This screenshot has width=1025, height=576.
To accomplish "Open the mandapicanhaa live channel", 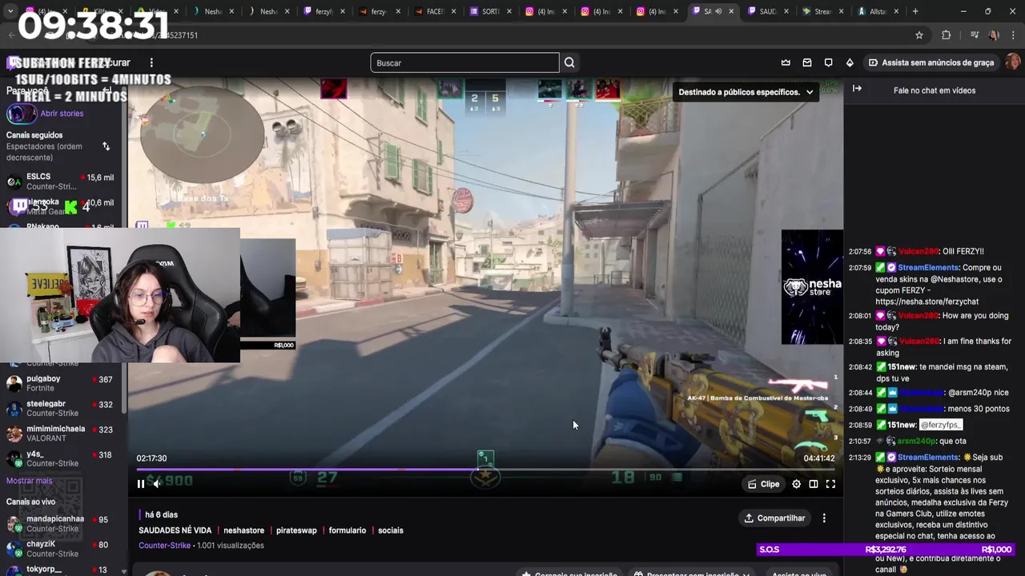I will (62, 524).
